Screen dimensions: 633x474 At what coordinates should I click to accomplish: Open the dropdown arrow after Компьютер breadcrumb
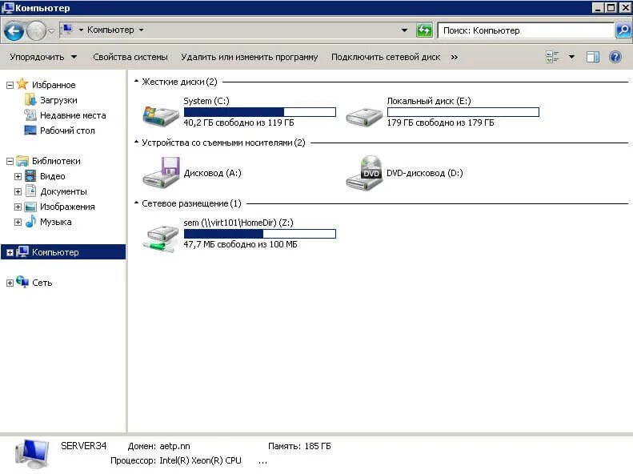pyautogui.click(x=142, y=30)
